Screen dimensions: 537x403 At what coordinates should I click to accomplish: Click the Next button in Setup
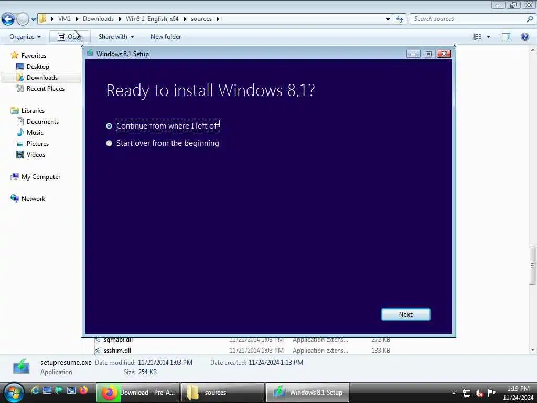[405, 314]
